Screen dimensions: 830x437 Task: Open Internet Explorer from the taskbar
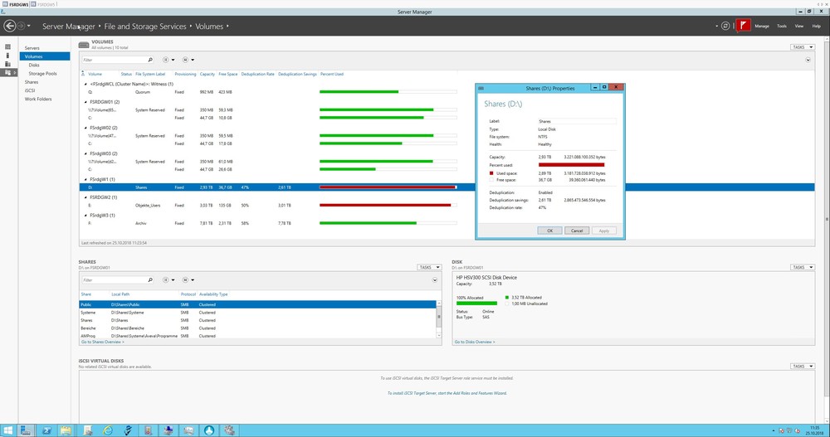point(107,430)
